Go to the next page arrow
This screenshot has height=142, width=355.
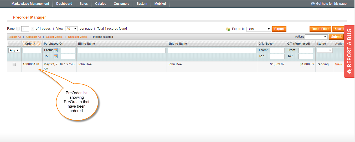pyautogui.click(x=32, y=29)
